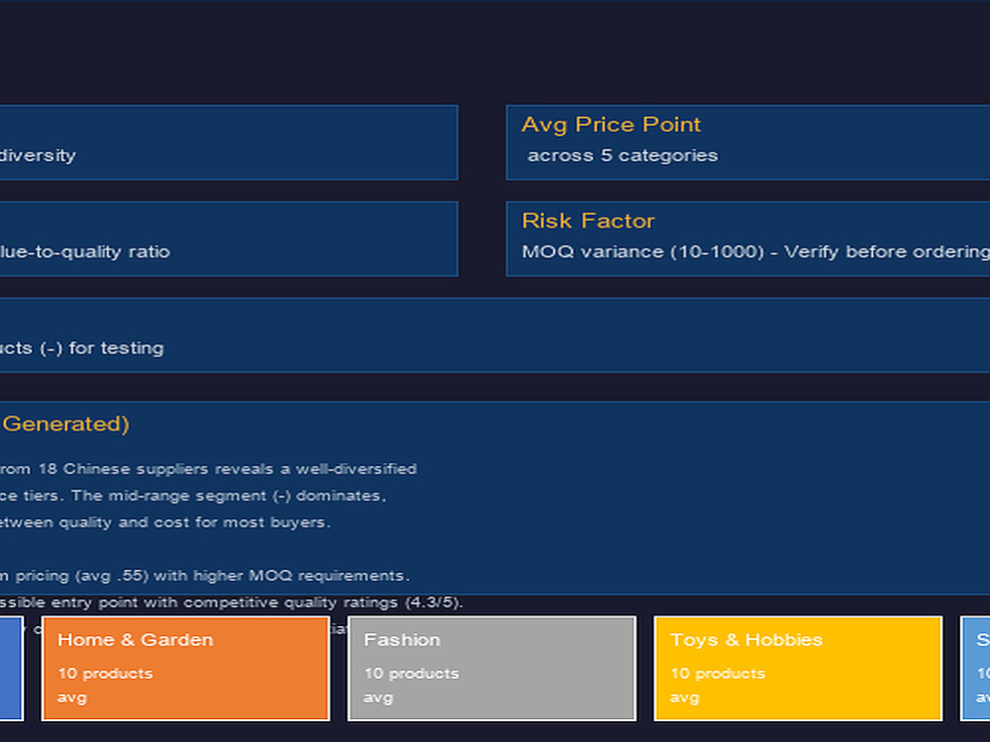The width and height of the screenshot is (990, 742).
Task: Click the 'mid-range segment (-) dominates' line
Action: pos(193,496)
